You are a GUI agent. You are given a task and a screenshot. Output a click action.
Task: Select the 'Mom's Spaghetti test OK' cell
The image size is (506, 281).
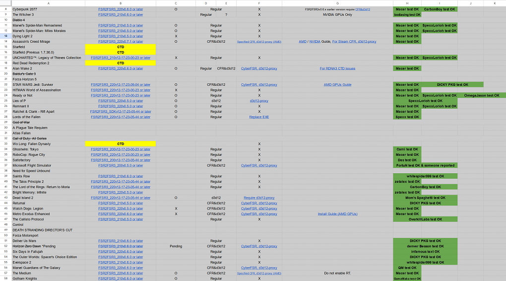click(425, 198)
